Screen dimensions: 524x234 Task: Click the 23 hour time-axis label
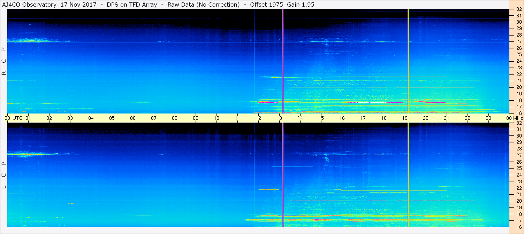[x=488, y=118]
